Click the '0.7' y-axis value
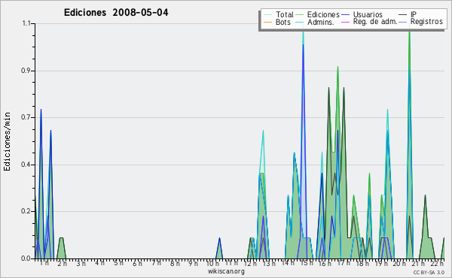The image size is (452, 278). coord(26,117)
